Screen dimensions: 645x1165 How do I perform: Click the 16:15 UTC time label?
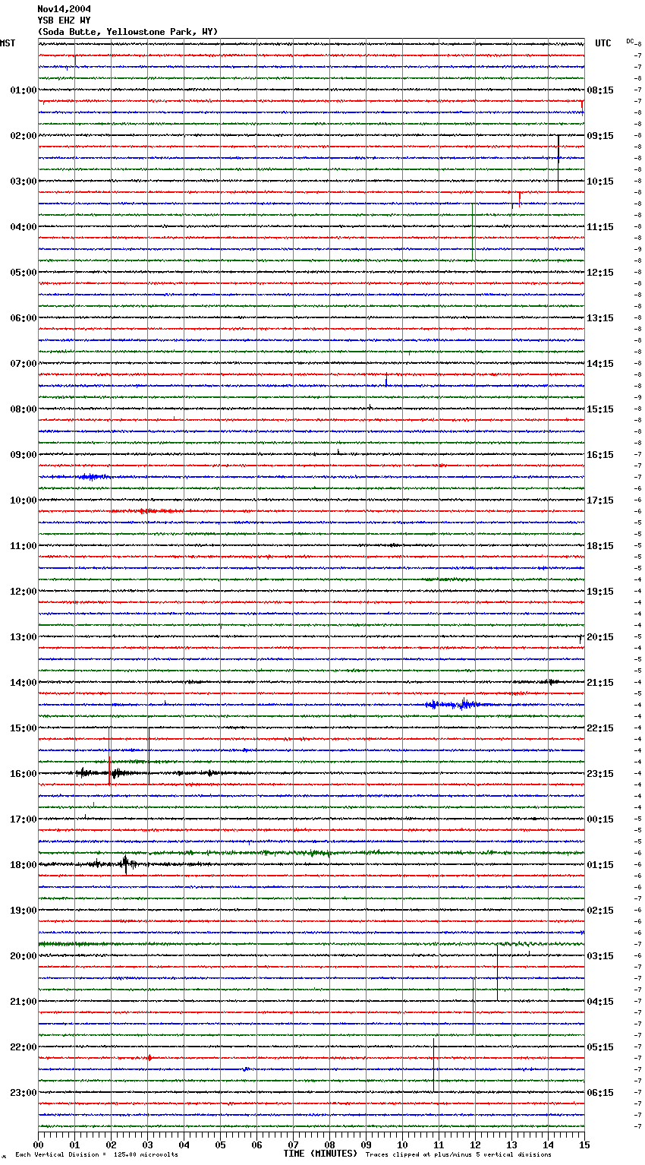point(600,455)
